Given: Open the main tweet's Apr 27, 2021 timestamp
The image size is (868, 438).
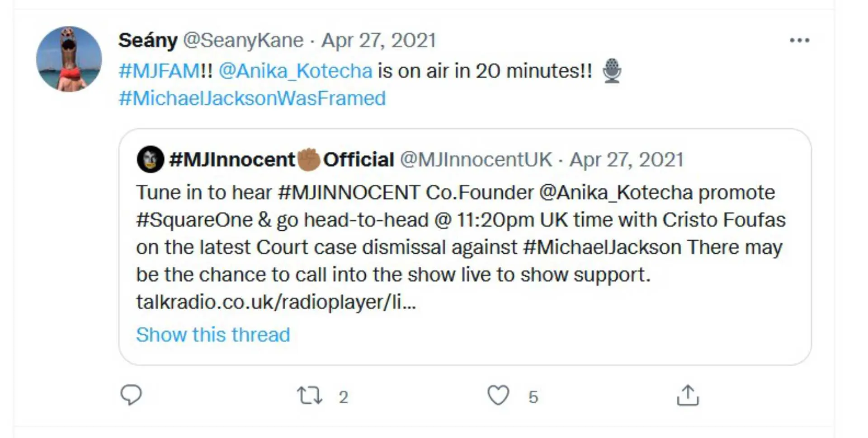Looking at the screenshot, I should pyautogui.click(x=378, y=41).
